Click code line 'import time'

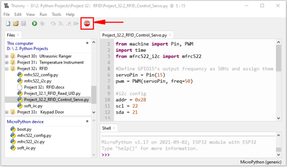click(131, 50)
